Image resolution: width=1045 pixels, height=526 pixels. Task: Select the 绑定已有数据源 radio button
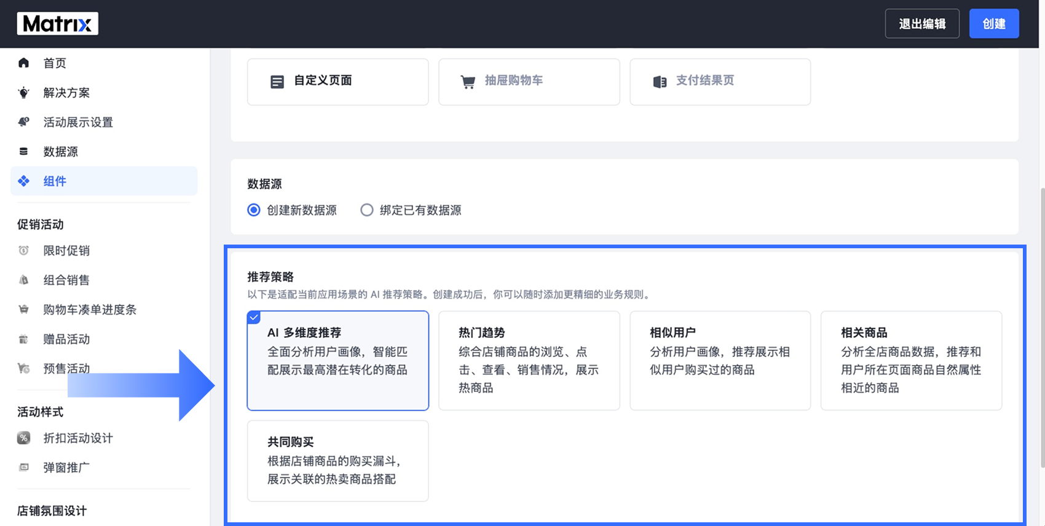click(x=366, y=210)
